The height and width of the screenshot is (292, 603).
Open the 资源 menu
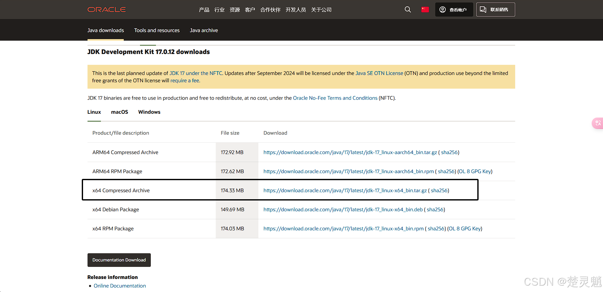click(235, 10)
